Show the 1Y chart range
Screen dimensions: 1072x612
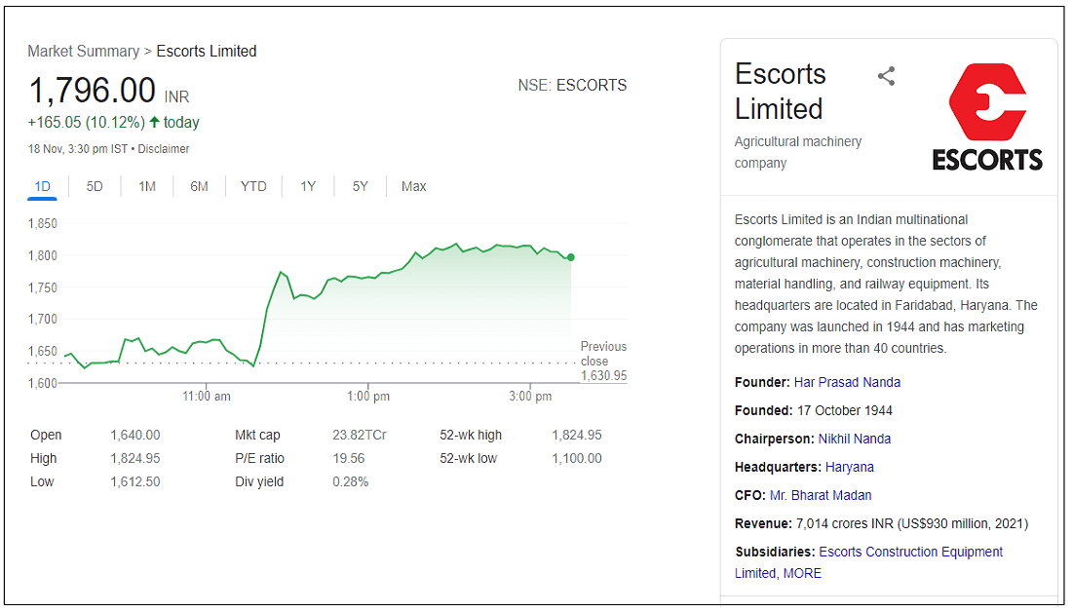click(308, 186)
